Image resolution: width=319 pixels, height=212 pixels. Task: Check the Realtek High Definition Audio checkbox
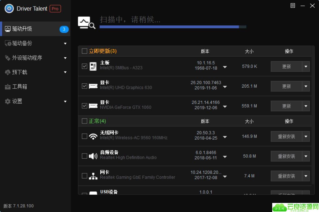[x=84, y=156]
